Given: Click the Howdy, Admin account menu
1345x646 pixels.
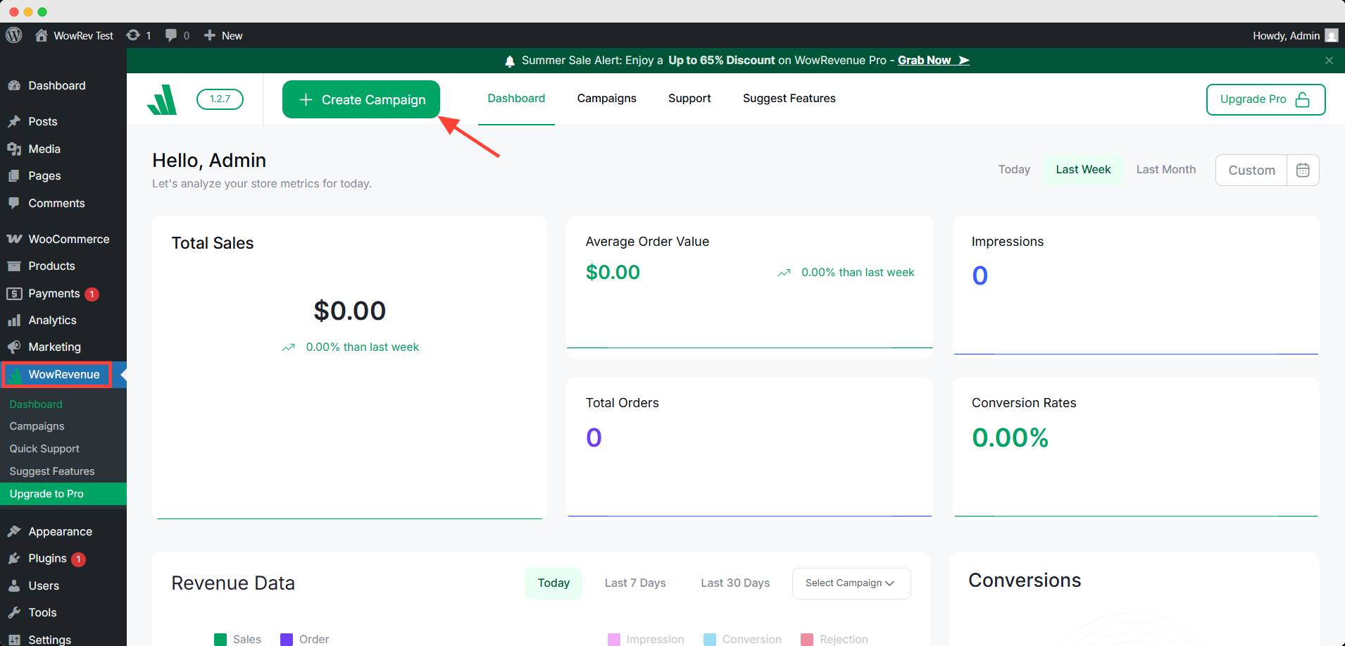Looking at the screenshot, I should pyautogui.click(x=1295, y=35).
